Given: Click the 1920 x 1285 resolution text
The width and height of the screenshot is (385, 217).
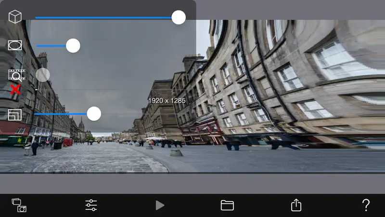Looking at the screenshot, I should 167,101.
